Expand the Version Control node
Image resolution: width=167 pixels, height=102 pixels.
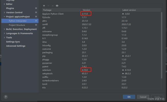4,12
